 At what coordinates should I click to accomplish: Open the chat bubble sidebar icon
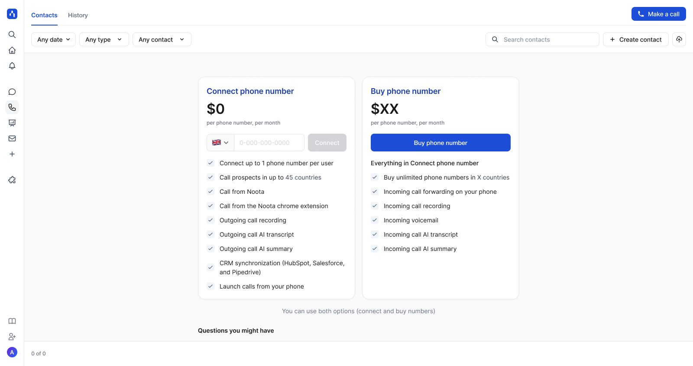point(12,92)
